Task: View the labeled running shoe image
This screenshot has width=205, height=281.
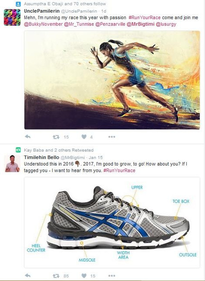Action: coord(112,223)
